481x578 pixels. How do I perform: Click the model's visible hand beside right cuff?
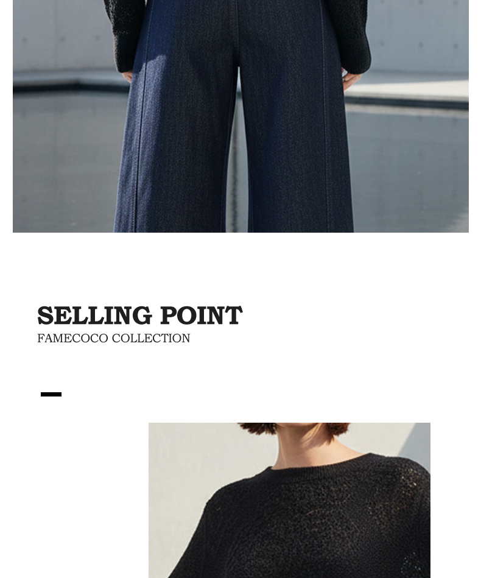pos(351,81)
